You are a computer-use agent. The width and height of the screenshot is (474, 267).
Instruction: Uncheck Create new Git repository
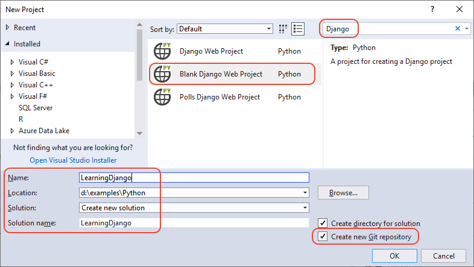[324, 237]
